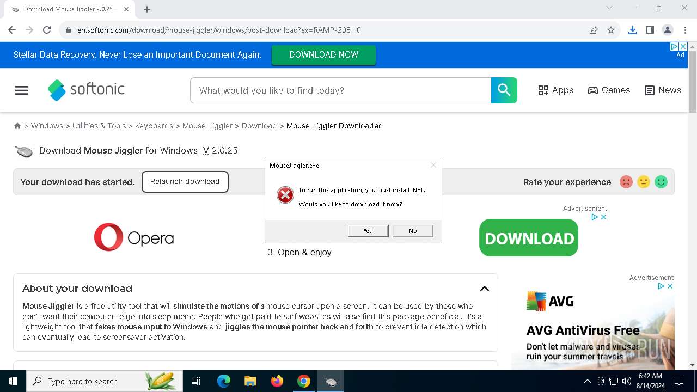697x392 pixels.
Task: Open Utilities & Tools breadcrumb link
Action: (x=99, y=126)
